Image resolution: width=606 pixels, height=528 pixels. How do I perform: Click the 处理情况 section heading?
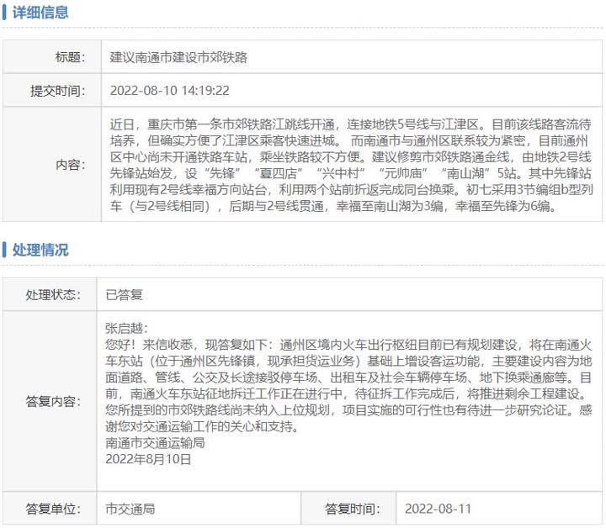pyautogui.click(x=40, y=250)
